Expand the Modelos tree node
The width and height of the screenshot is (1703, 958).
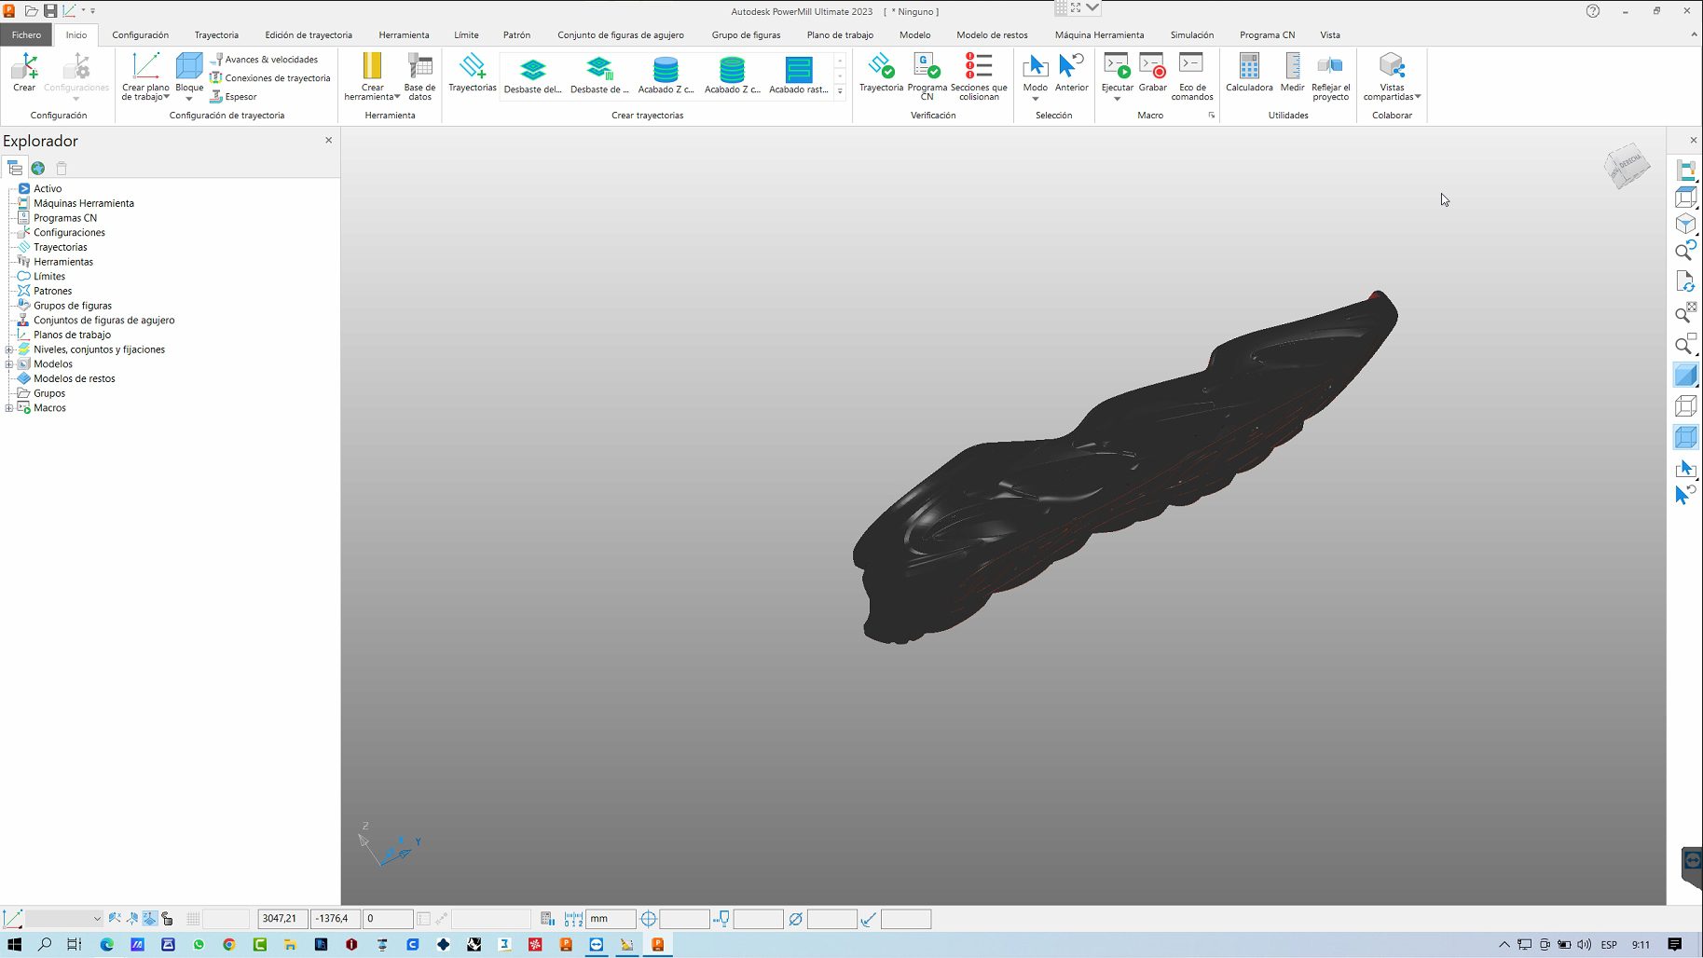point(9,364)
